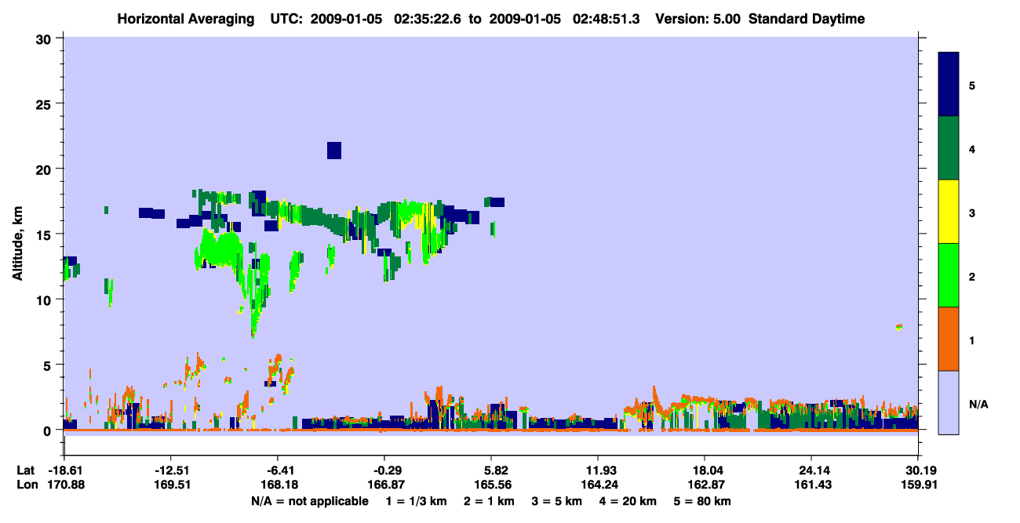Screen dimensions: 1020x523
Task: Click the y-axis tick label 10
Action: (x=46, y=300)
